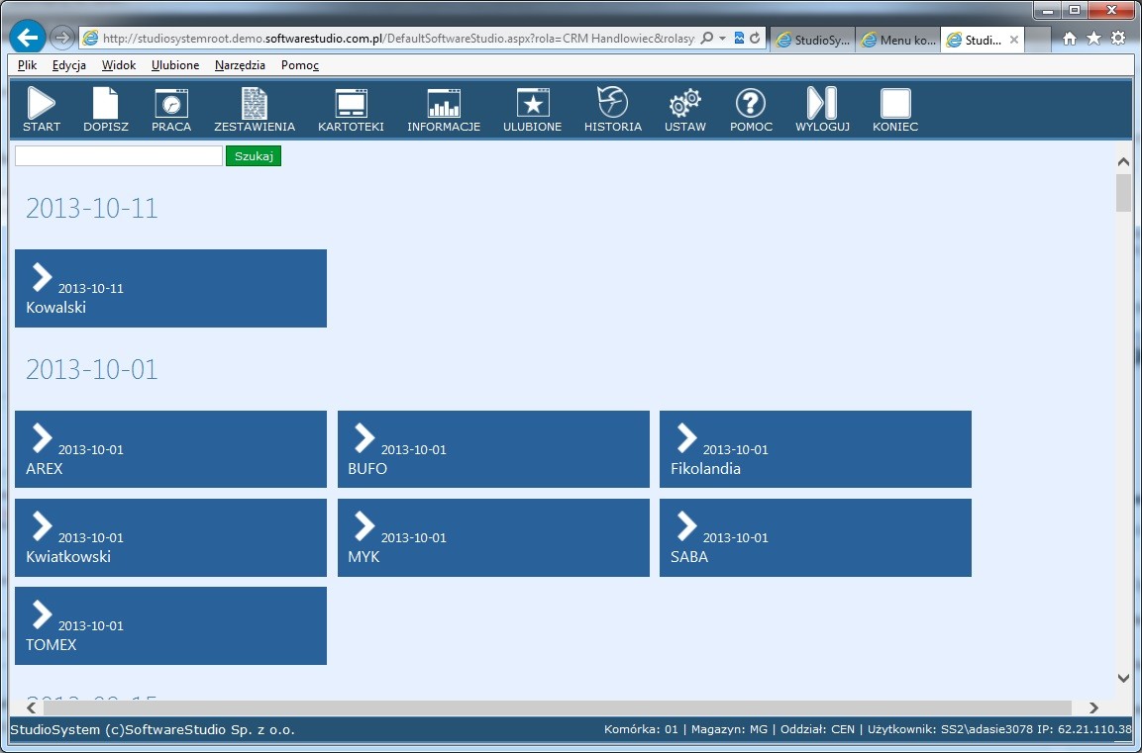Screen dimensions: 1142x753
Task: Click the POMOC question mark icon
Action: (751, 104)
